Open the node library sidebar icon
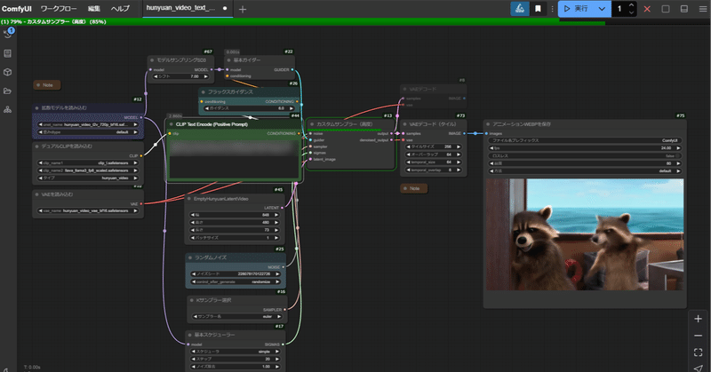711x372 pixels. 7,53
